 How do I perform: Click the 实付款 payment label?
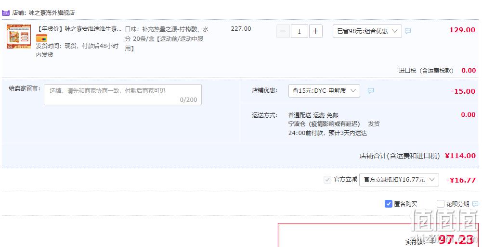pos(415,242)
